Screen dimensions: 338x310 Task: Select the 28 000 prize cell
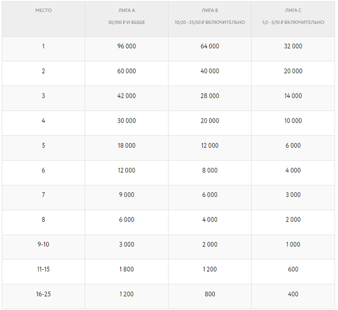click(x=210, y=96)
